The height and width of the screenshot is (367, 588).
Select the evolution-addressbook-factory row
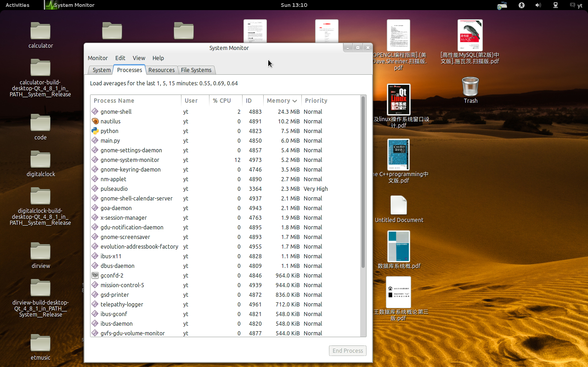coord(226,246)
